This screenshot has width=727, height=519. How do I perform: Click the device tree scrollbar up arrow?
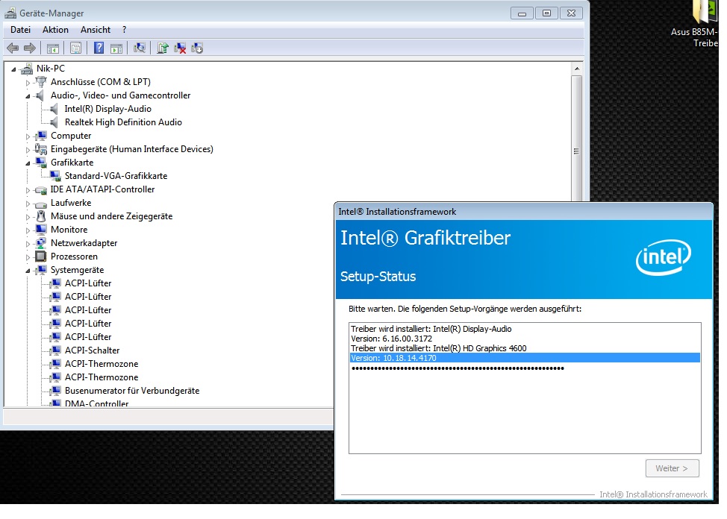577,69
